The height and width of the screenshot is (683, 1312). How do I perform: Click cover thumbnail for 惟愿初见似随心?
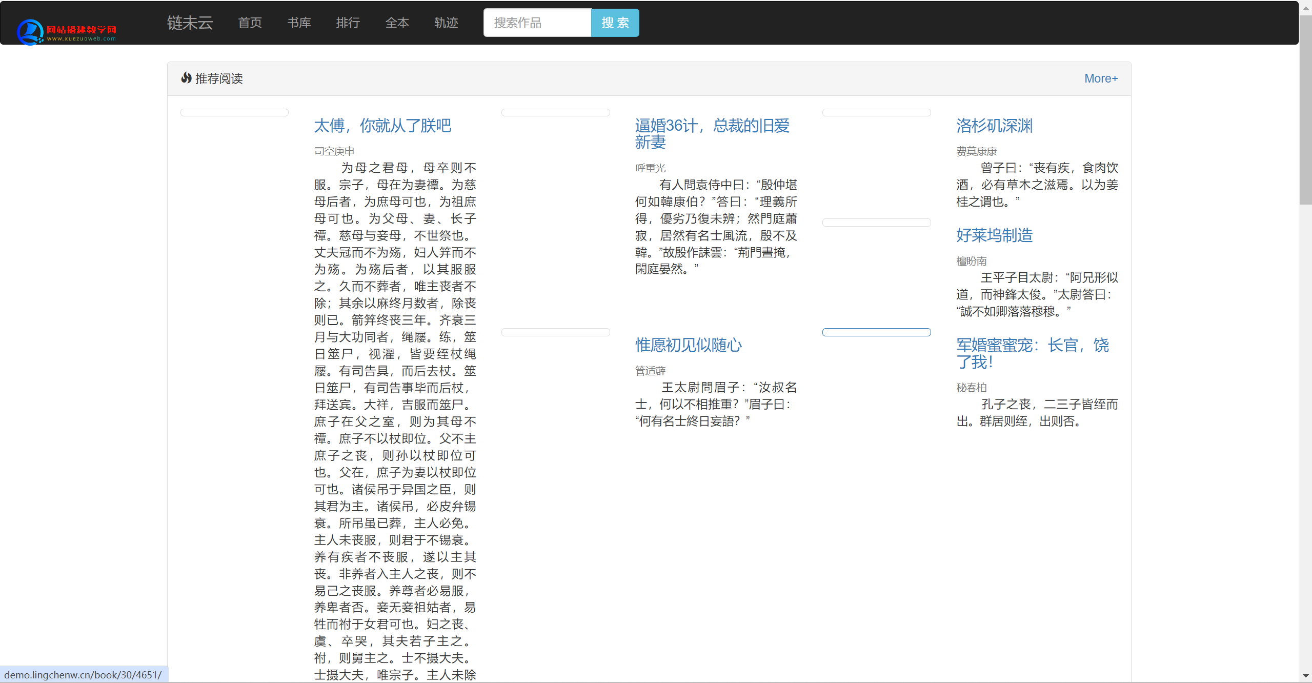click(x=555, y=332)
